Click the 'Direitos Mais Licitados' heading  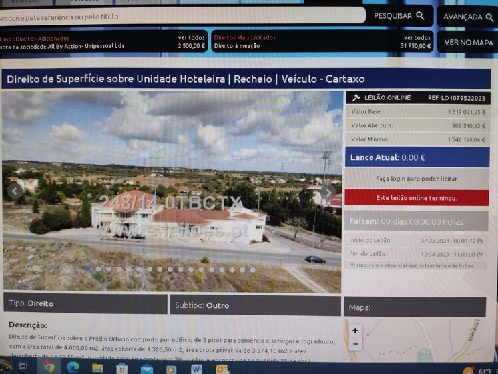point(244,37)
